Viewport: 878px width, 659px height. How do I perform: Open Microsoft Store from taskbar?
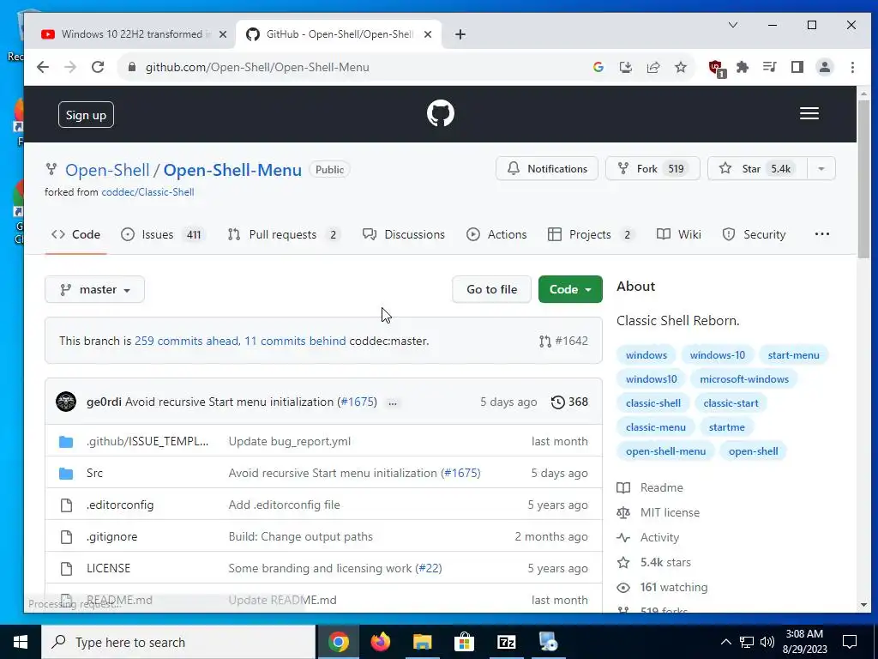tap(464, 642)
